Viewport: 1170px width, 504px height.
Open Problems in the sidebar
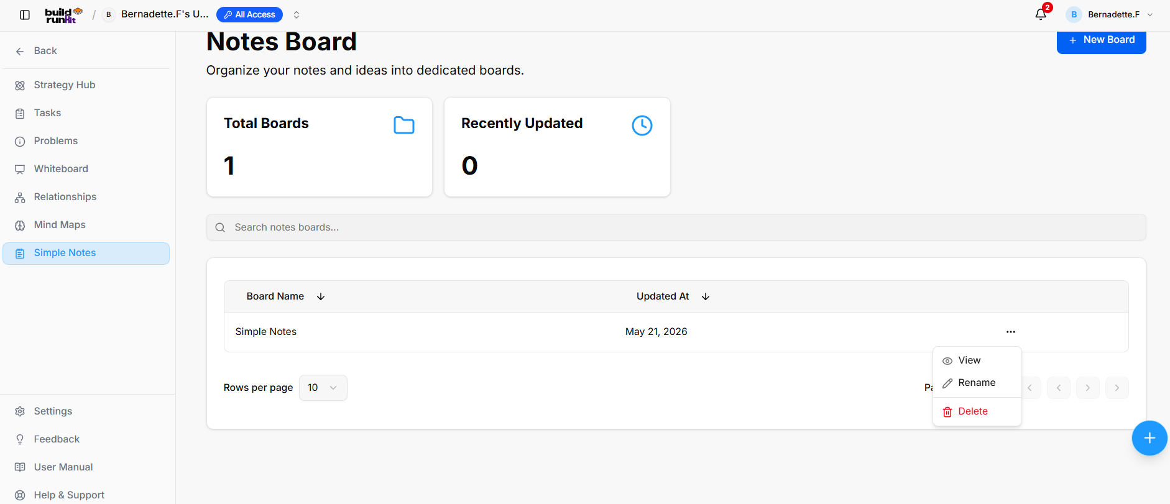[x=86, y=141]
